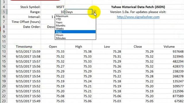Image resolution: width=184 pixels, height=103 pixels.
Task: Pick Minutes from the range list
Action: (x=75, y=38)
